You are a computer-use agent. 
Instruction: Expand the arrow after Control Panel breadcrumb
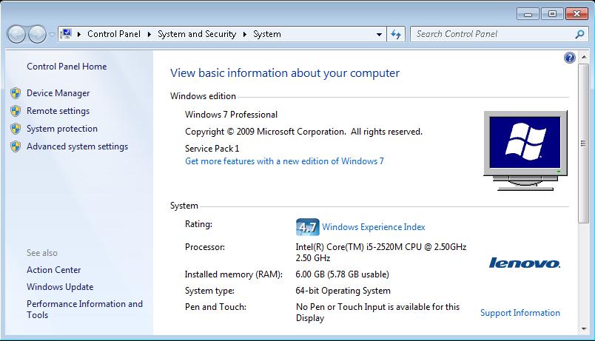tap(149, 34)
